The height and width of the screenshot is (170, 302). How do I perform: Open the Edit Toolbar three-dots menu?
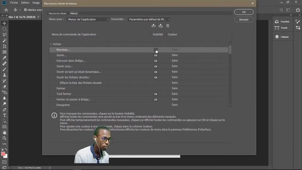pyautogui.click(x=4, y=144)
